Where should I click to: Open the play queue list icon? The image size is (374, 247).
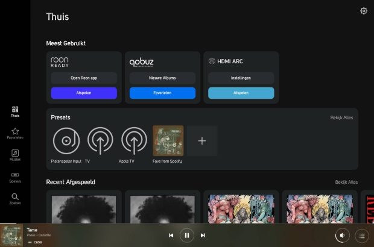pos(361,236)
